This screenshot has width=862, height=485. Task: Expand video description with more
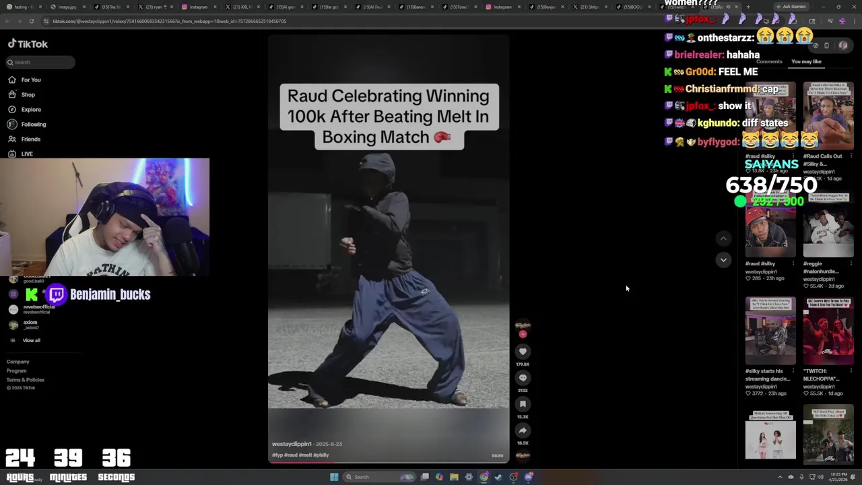click(497, 455)
